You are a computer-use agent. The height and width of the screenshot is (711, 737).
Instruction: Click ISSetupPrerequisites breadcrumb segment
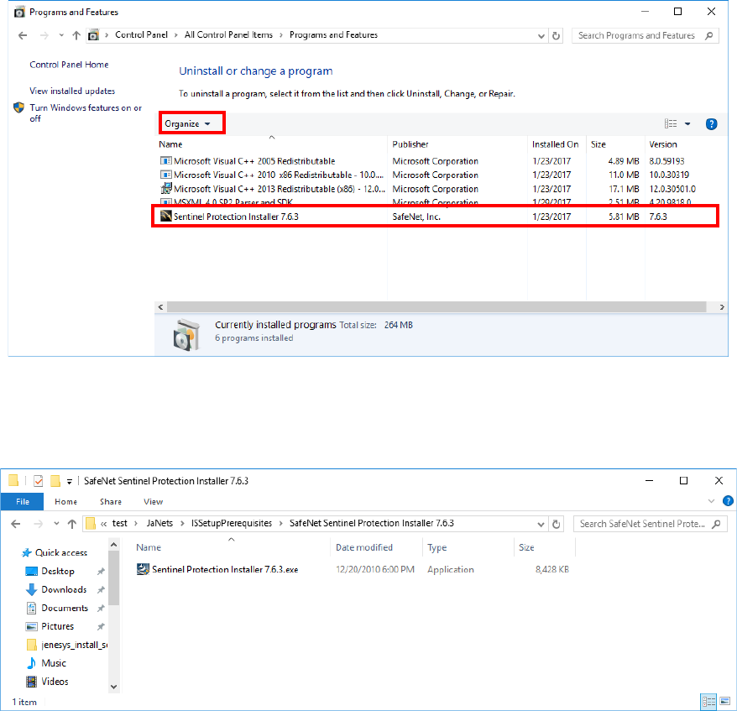click(x=231, y=523)
